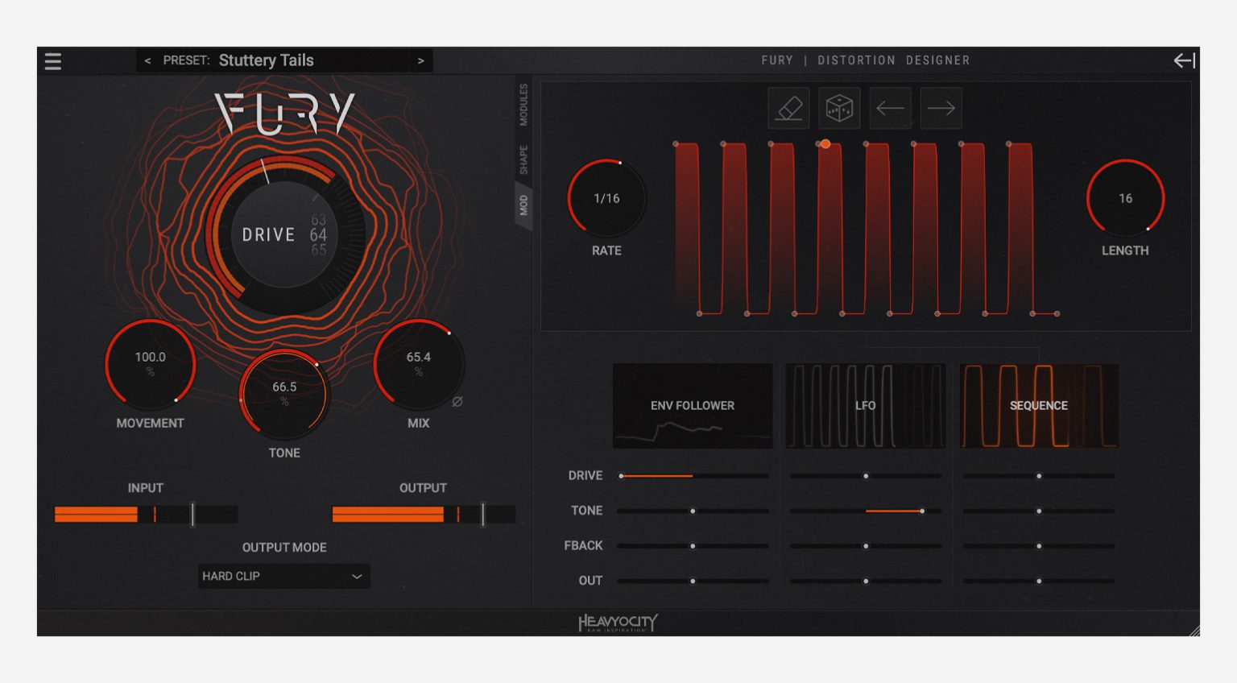Shift sequence right using the right arrow icon
This screenshot has height=683, width=1237.
tap(941, 107)
